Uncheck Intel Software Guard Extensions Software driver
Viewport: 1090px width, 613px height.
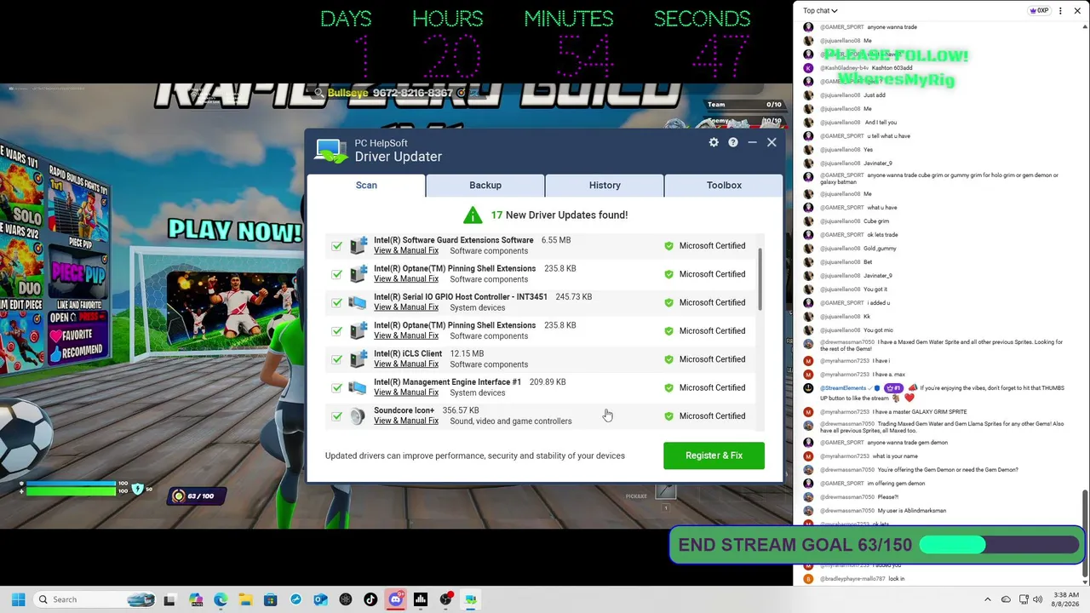[337, 246]
